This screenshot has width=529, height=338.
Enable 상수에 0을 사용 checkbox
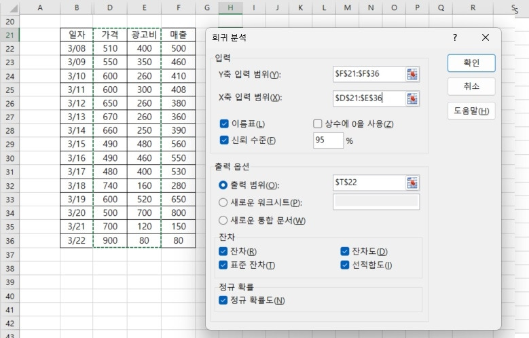pos(317,124)
